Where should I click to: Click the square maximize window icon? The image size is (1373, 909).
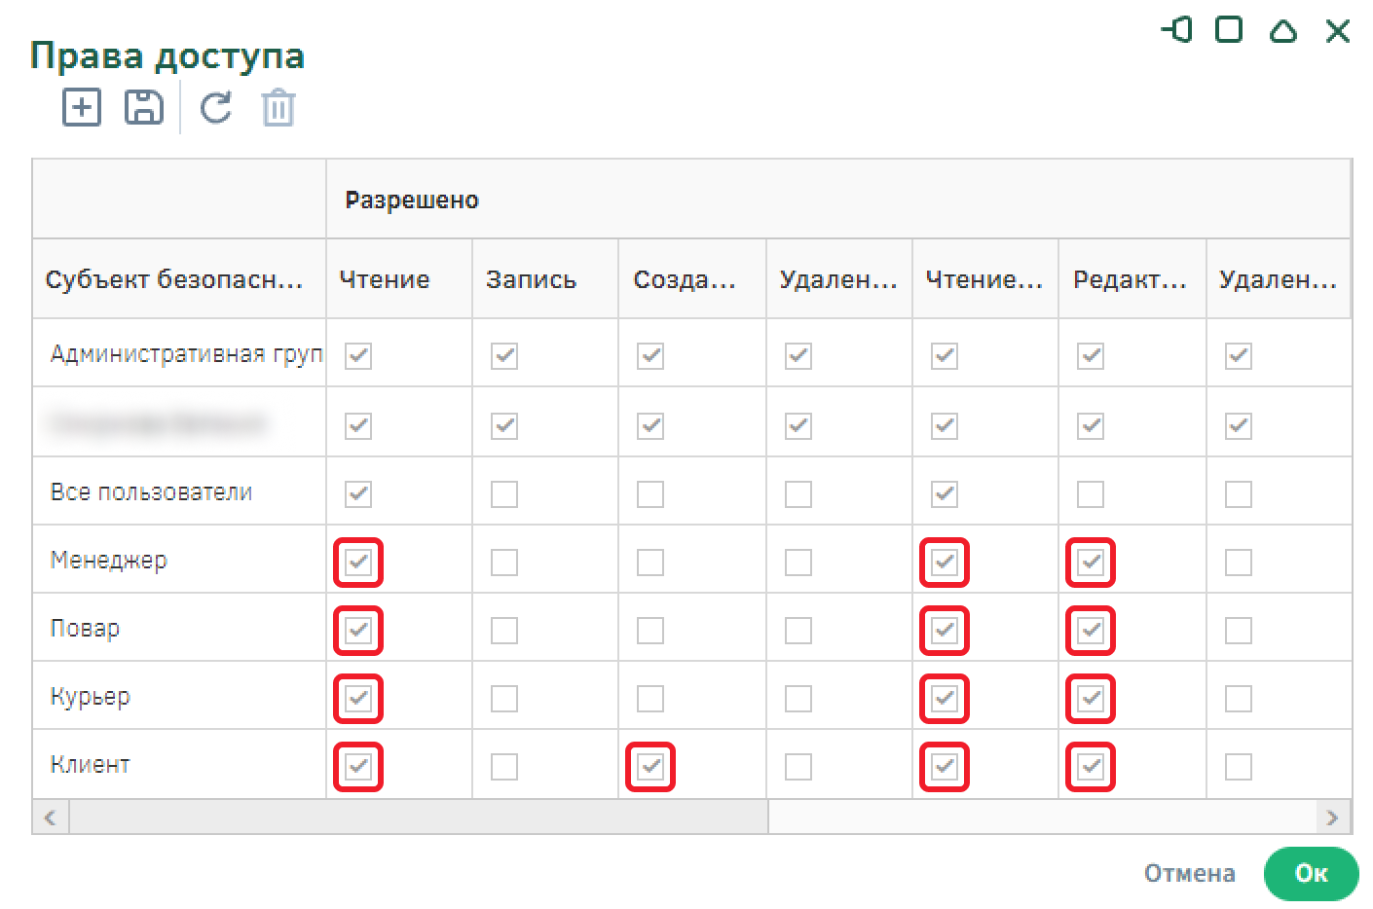(x=1229, y=30)
